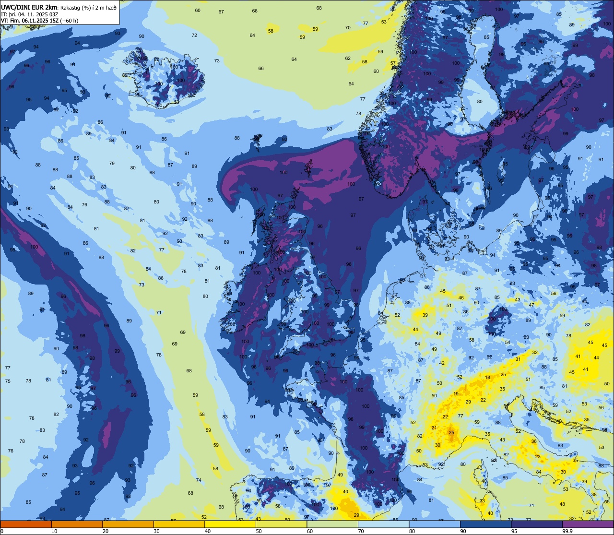This screenshot has height=535, width=614.
Task: Click the humidity value '54' on the map
Action: (508, 342)
